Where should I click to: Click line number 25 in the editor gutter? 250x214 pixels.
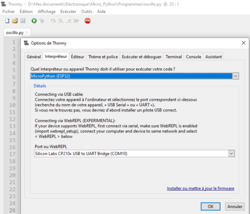pyautogui.click(x=12, y=210)
